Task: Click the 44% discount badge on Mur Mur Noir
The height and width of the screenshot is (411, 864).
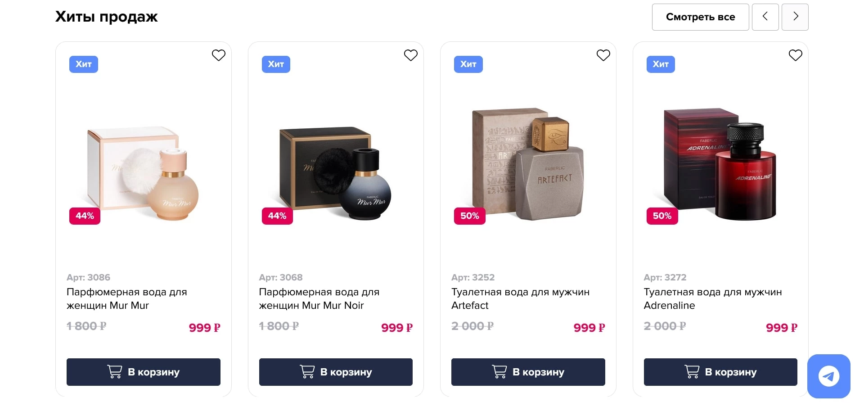Action: pyautogui.click(x=277, y=216)
